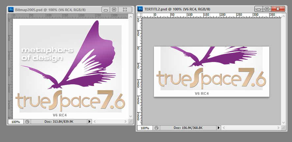The image size is (292, 142).
Task: Click status preview icon in Bitmap2005.psd window
Action: 27,122
